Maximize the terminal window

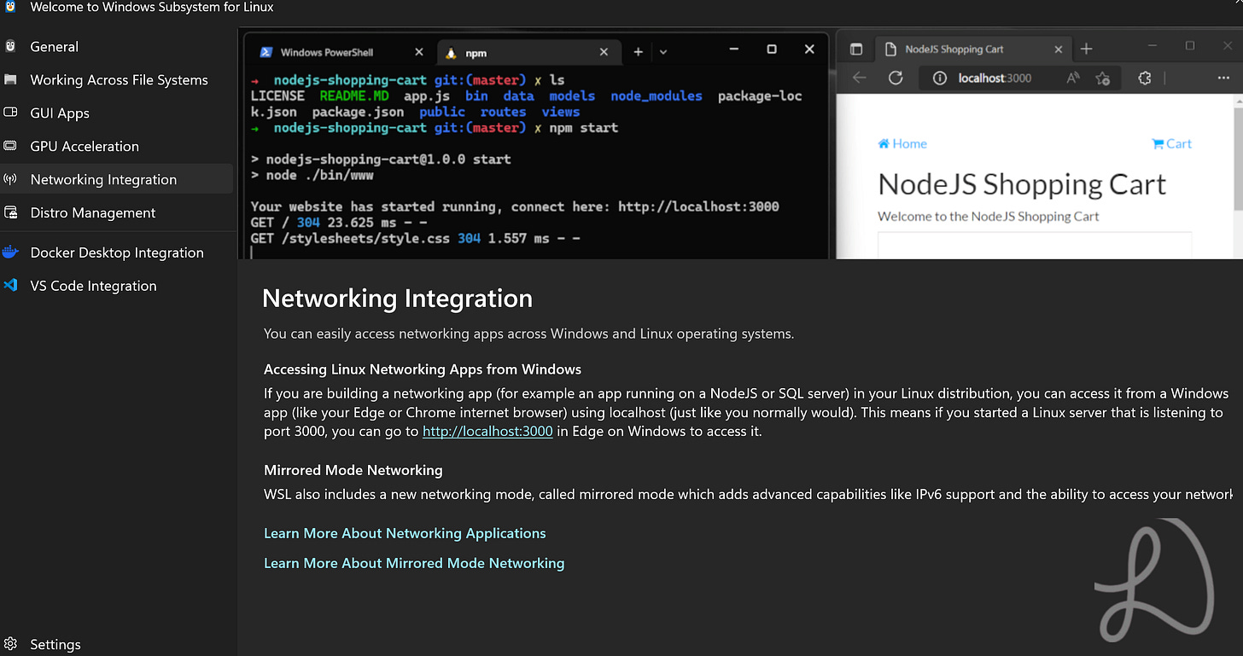click(772, 49)
